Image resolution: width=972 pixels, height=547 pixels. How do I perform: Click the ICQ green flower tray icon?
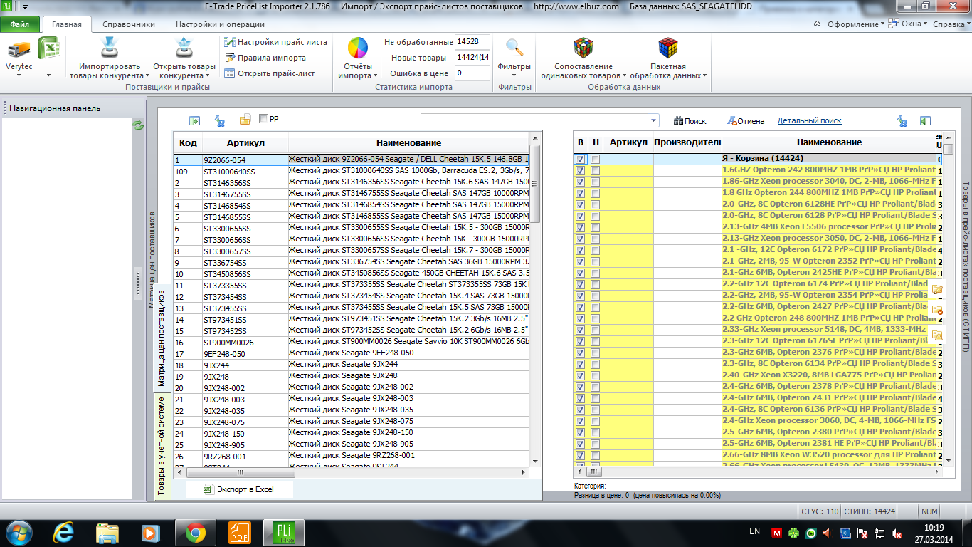(x=794, y=533)
